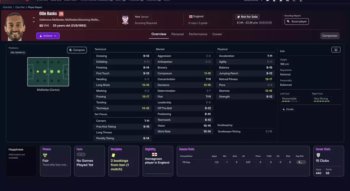Screen dimensions: 350x191
Task: Click the shield icon in Career Stats
Action: tap(318, 155)
